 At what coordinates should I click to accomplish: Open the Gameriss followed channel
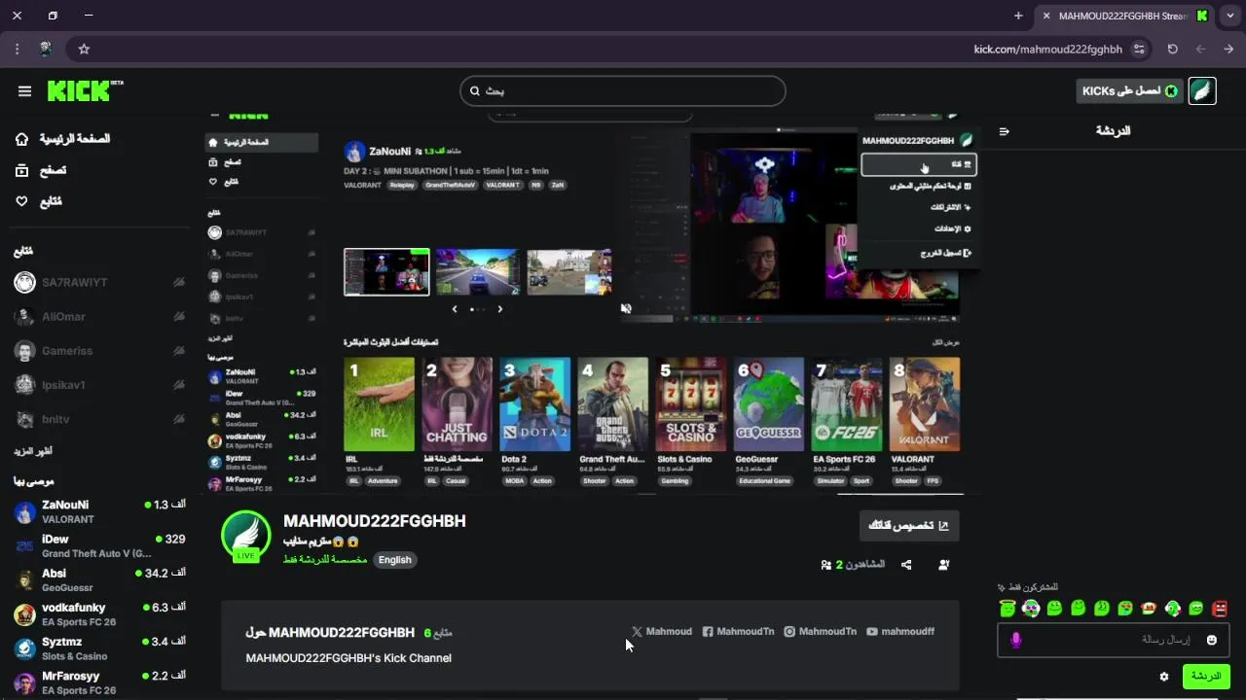click(x=99, y=351)
